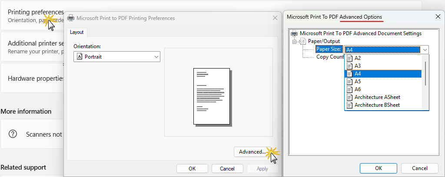Open the Orientation dropdown showing Portrait
The image size is (445, 177).
pyautogui.click(x=117, y=57)
